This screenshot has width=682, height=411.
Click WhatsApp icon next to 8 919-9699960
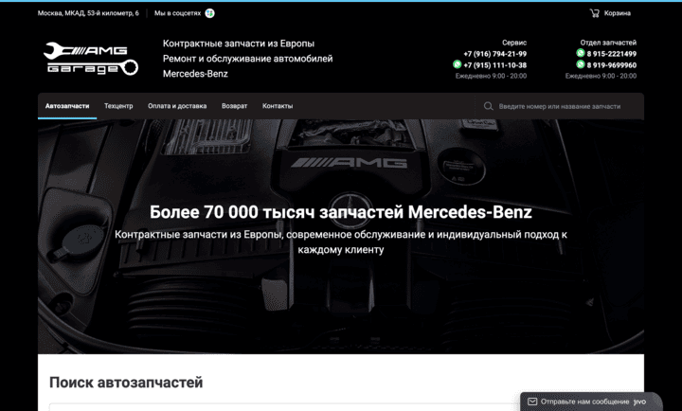tap(581, 64)
